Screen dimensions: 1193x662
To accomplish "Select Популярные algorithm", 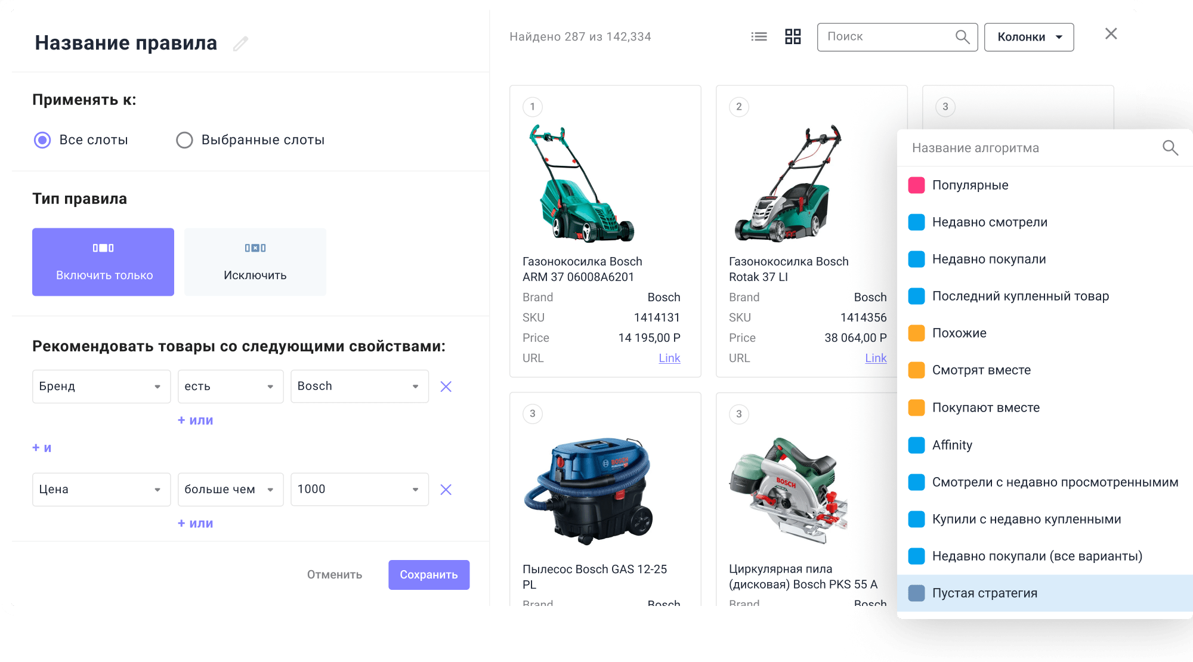I will [1045, 185].
